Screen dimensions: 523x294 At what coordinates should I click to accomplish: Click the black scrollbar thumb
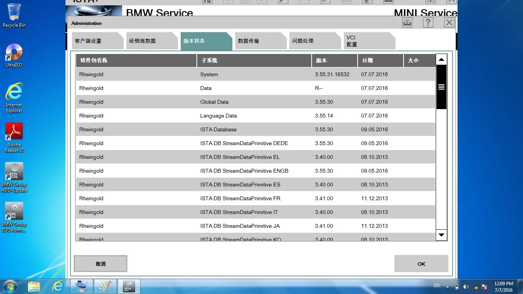coord(441,87)
